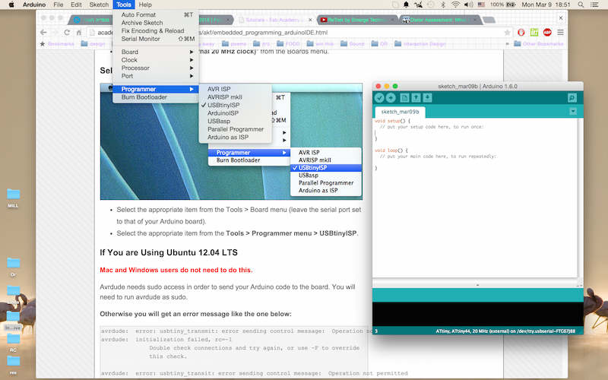
Task: Switch to ReTrak by Emerge Techno tab
Action: pyautogui.click(x=356, y=20)
